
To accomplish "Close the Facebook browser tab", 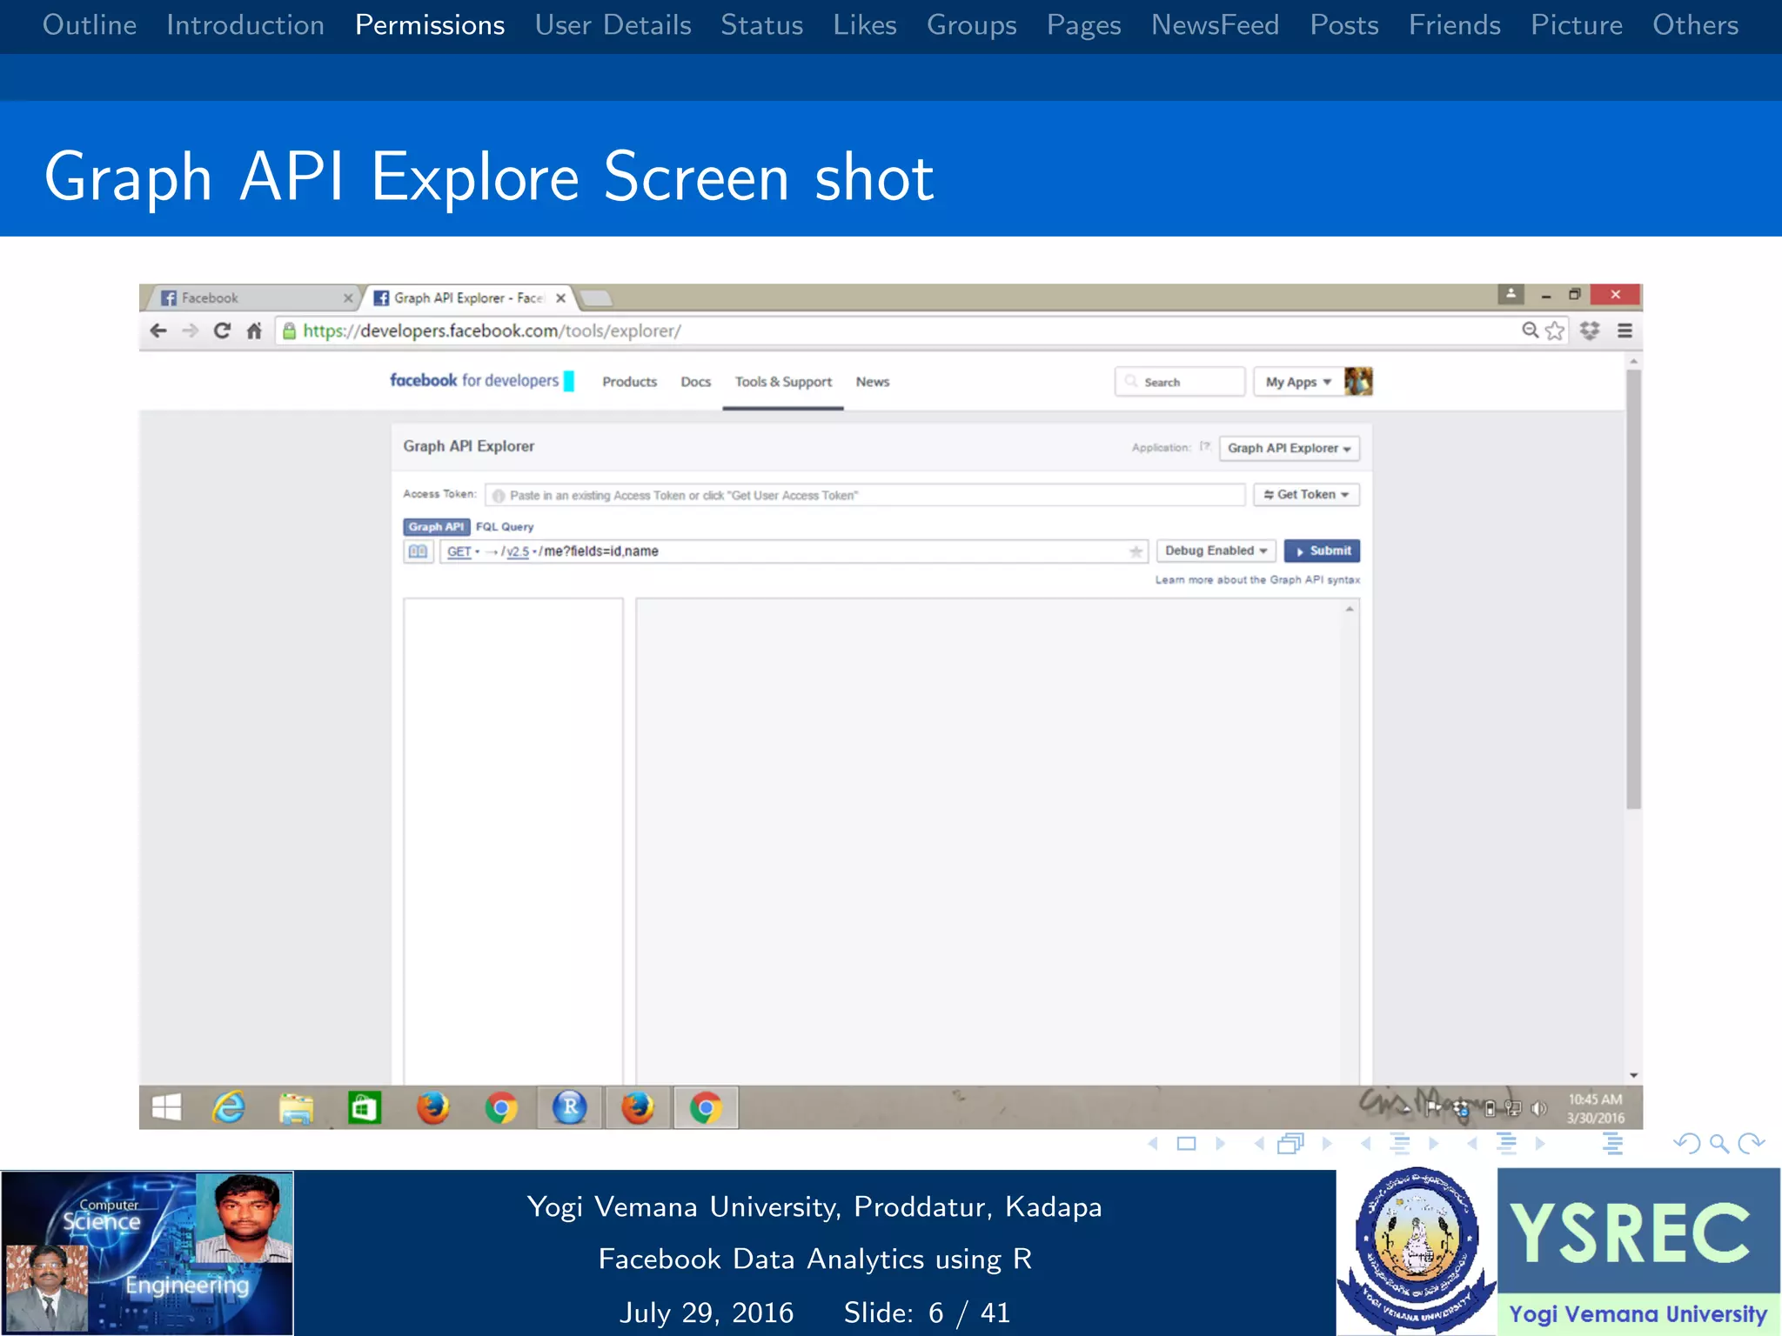I will (x=348, y=298).
